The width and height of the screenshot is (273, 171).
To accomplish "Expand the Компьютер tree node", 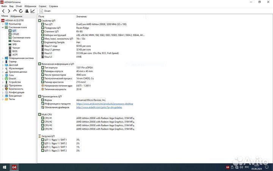I will pos(3,24).
